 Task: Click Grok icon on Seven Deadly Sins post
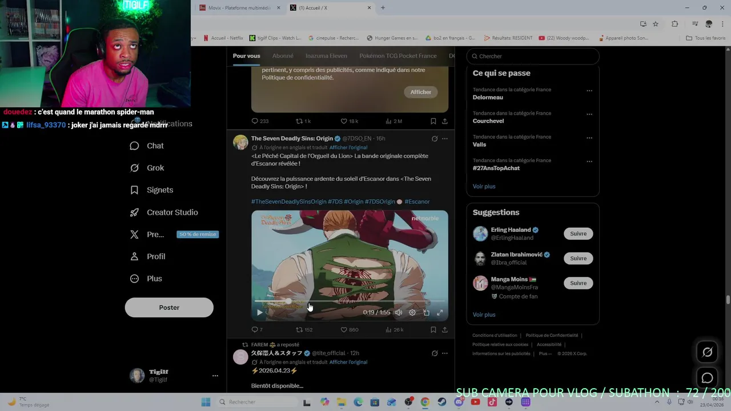[435, 139]
